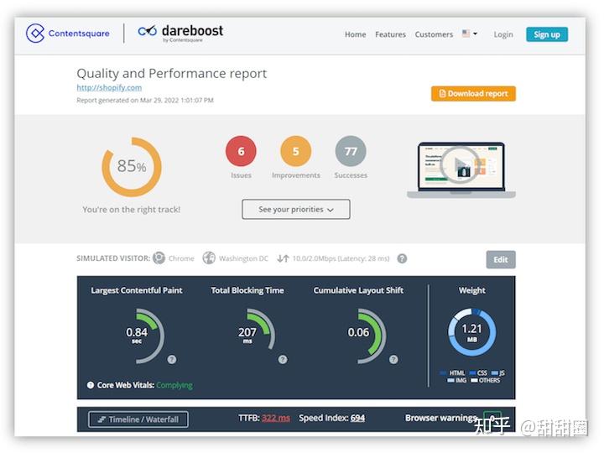This screenshot has height=453, width=604.
Task: Open Largest Contentful Paint help icon
Action: pyautogui.click(x=172, y=359)
